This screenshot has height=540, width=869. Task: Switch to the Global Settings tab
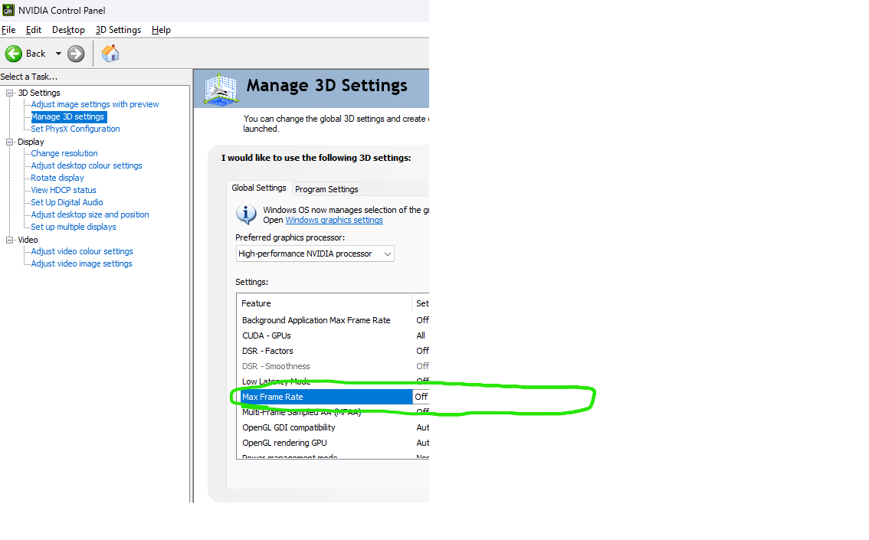(259, 188)
